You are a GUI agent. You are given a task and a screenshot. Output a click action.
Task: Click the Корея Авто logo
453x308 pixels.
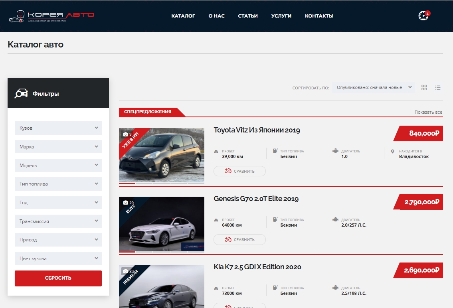52,16
